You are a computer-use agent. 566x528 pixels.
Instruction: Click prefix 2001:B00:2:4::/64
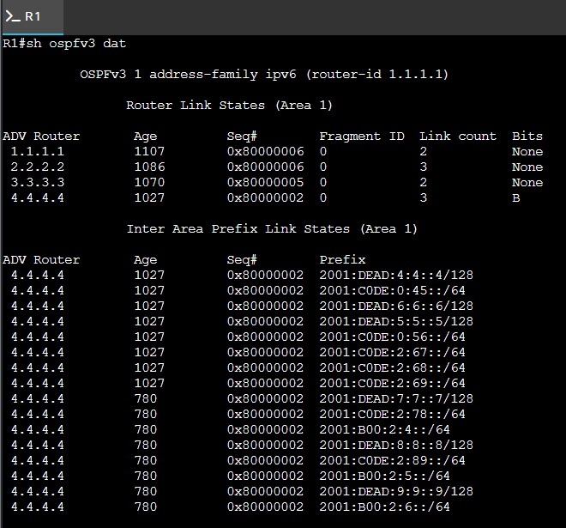pos(384,430)
